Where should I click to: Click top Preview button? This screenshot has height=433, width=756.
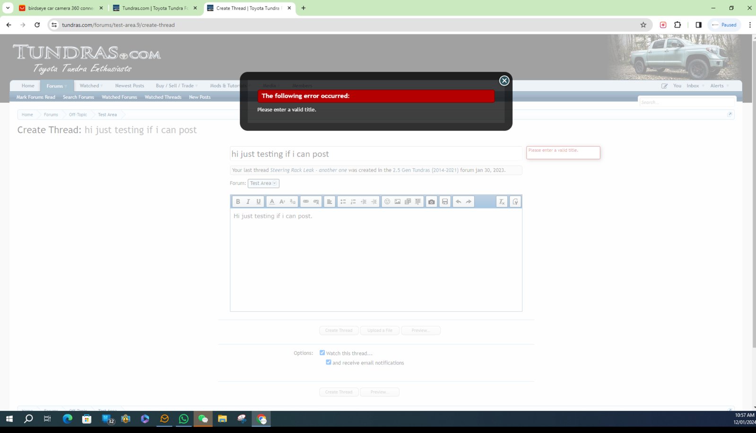click(421, 330)
